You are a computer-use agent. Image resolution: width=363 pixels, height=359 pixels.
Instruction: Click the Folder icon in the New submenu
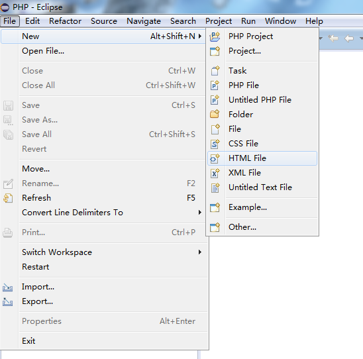[215, 114]
